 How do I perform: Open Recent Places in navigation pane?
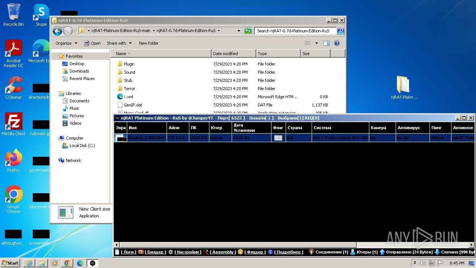[82, 79]
